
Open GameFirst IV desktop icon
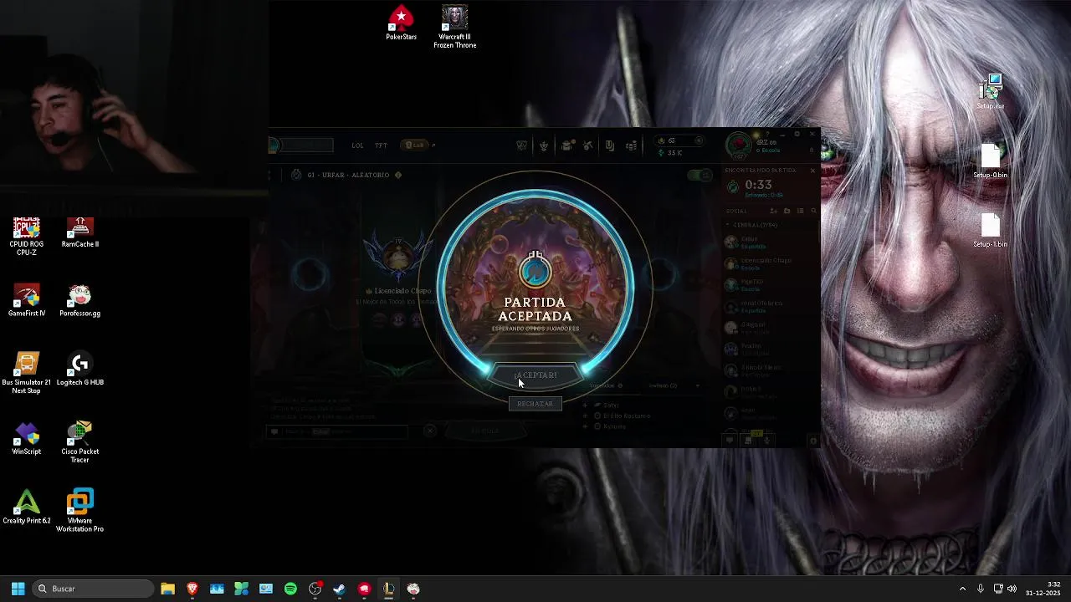click(x=27, y=302)
